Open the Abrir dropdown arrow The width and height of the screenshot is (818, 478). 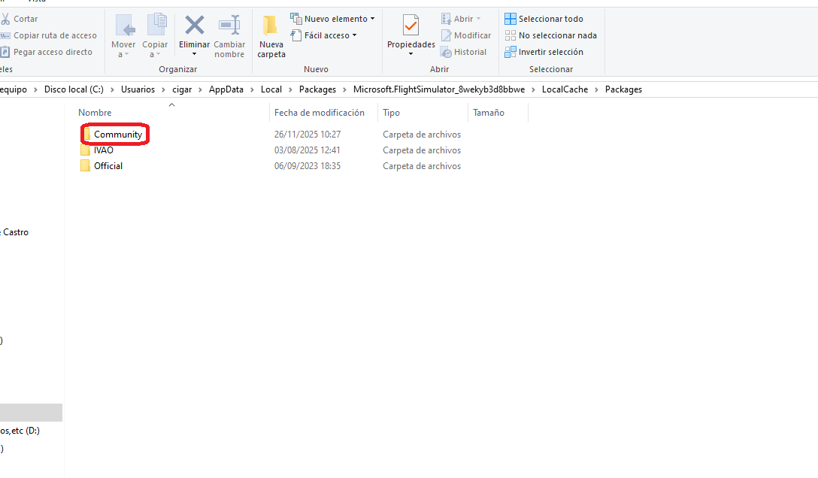478,19
